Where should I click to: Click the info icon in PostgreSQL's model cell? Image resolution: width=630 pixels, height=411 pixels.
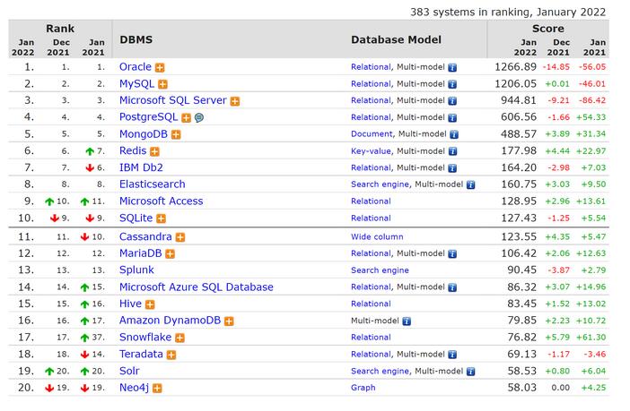tap(452, 118)
